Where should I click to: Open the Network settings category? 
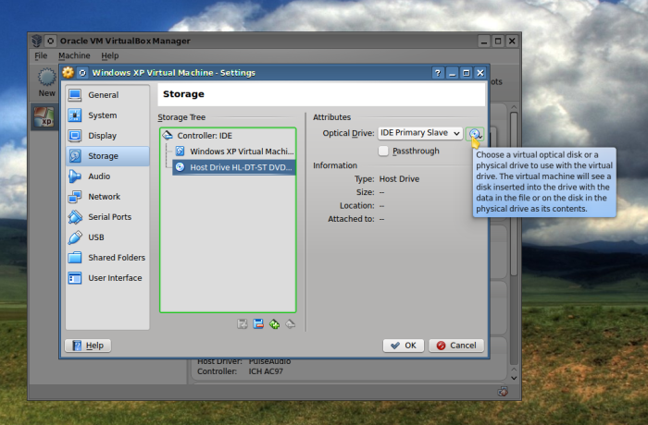tap(107, 197)
